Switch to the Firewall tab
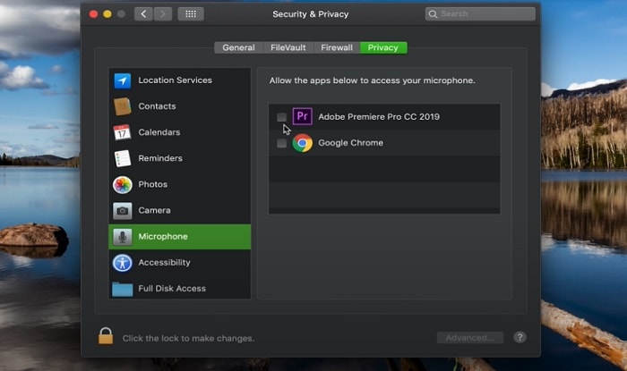Screen dimensions: 627x371 click(x=337, y=47)
